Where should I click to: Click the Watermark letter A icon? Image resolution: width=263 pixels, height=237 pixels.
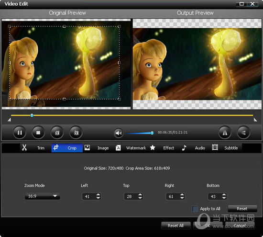pos(118,148)
